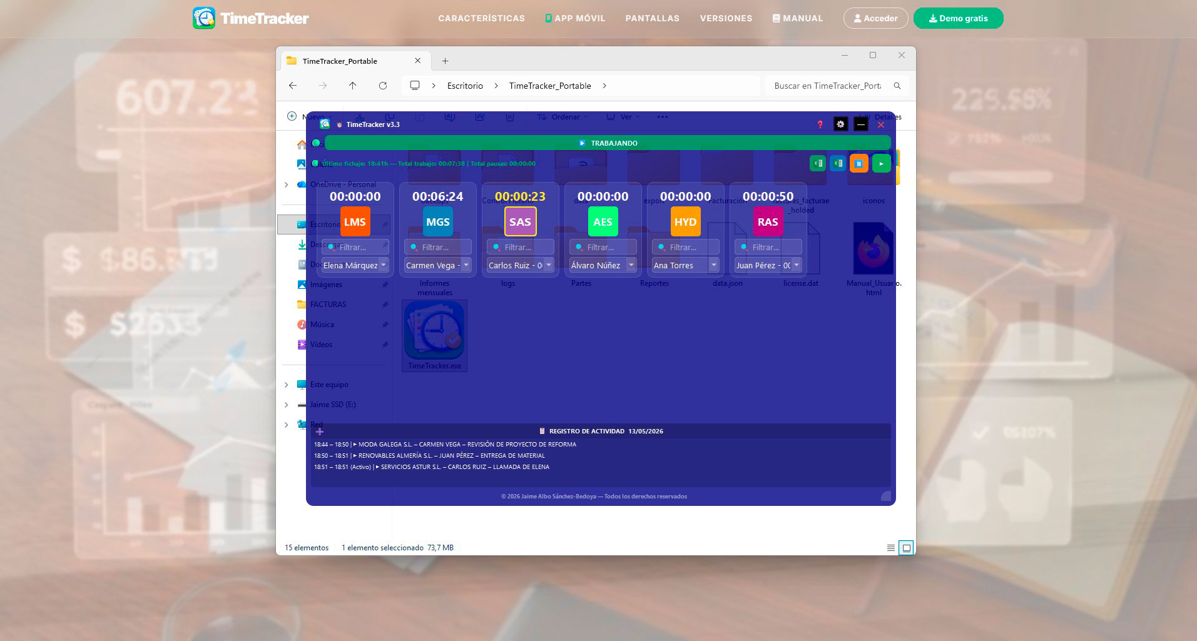Select the RAS client tile
The width and height of the screenshot is (1197, 641).
[x=768, y=221]
